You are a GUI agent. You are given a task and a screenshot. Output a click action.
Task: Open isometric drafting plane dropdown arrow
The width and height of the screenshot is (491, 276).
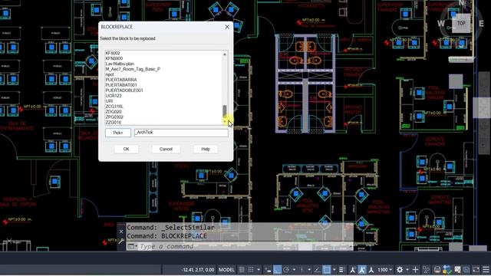click(309, 269)
